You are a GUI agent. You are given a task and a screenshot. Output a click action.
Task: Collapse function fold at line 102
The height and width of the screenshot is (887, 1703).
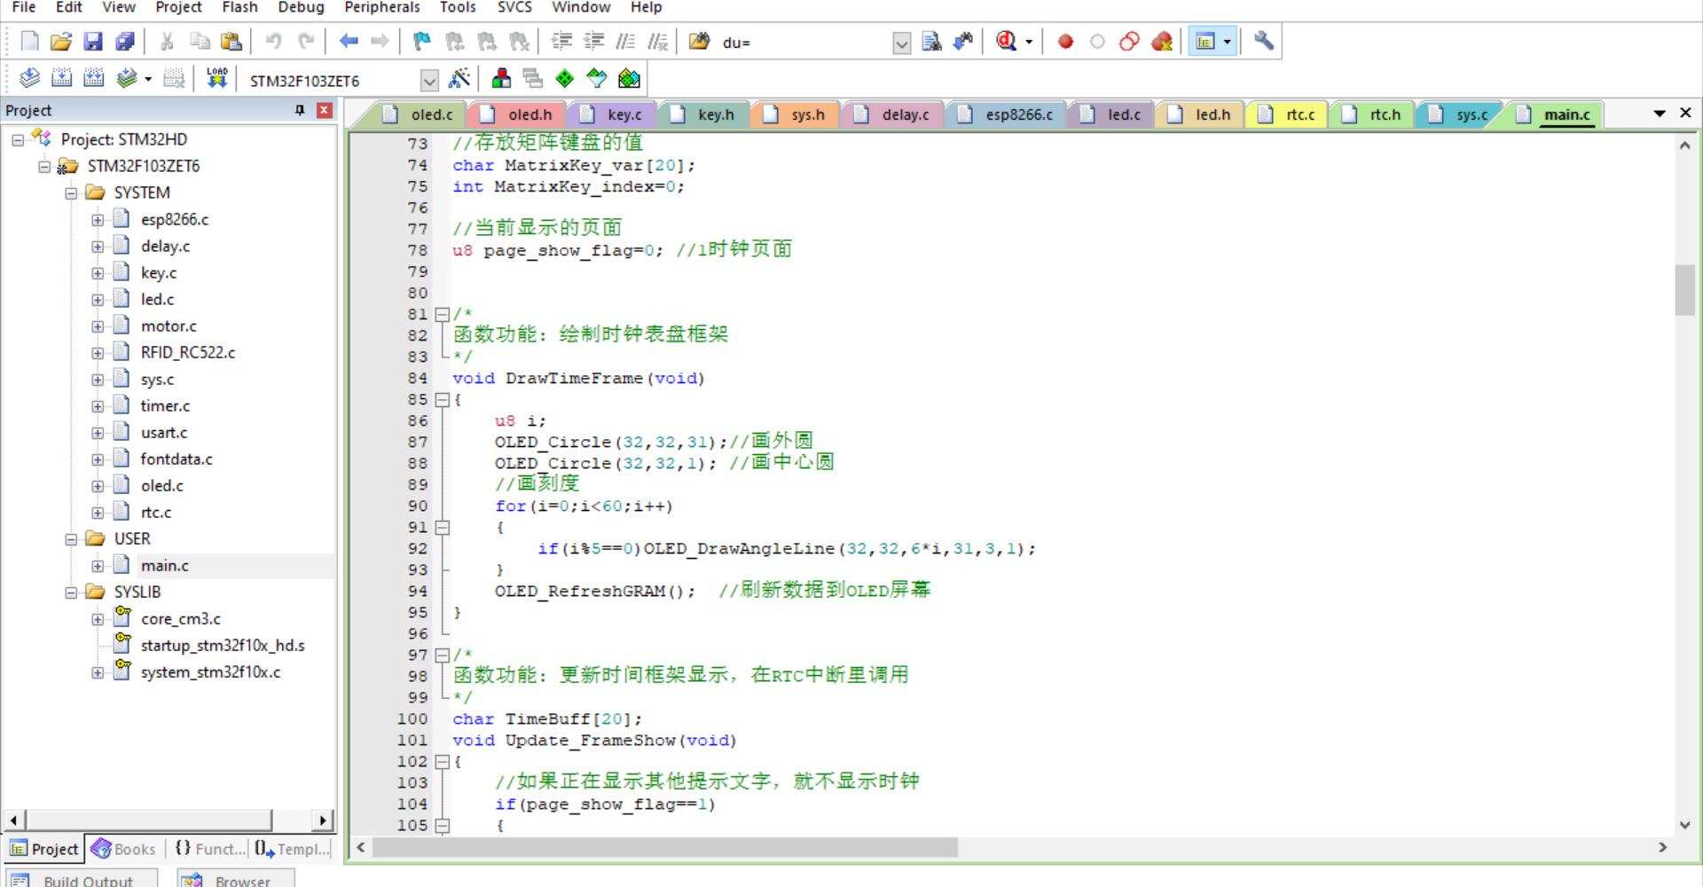(x=442, y=762)
